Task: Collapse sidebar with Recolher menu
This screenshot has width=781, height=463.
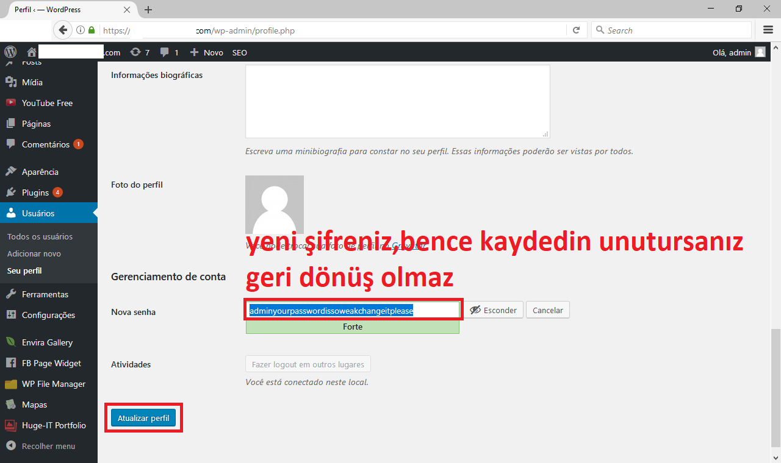Action: [x=49, y=446]
